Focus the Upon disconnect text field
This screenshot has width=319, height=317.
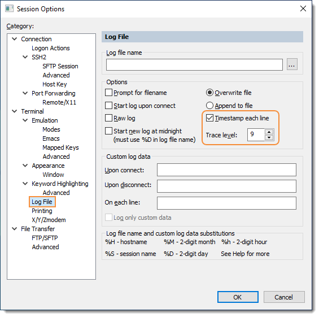(226, 186)
